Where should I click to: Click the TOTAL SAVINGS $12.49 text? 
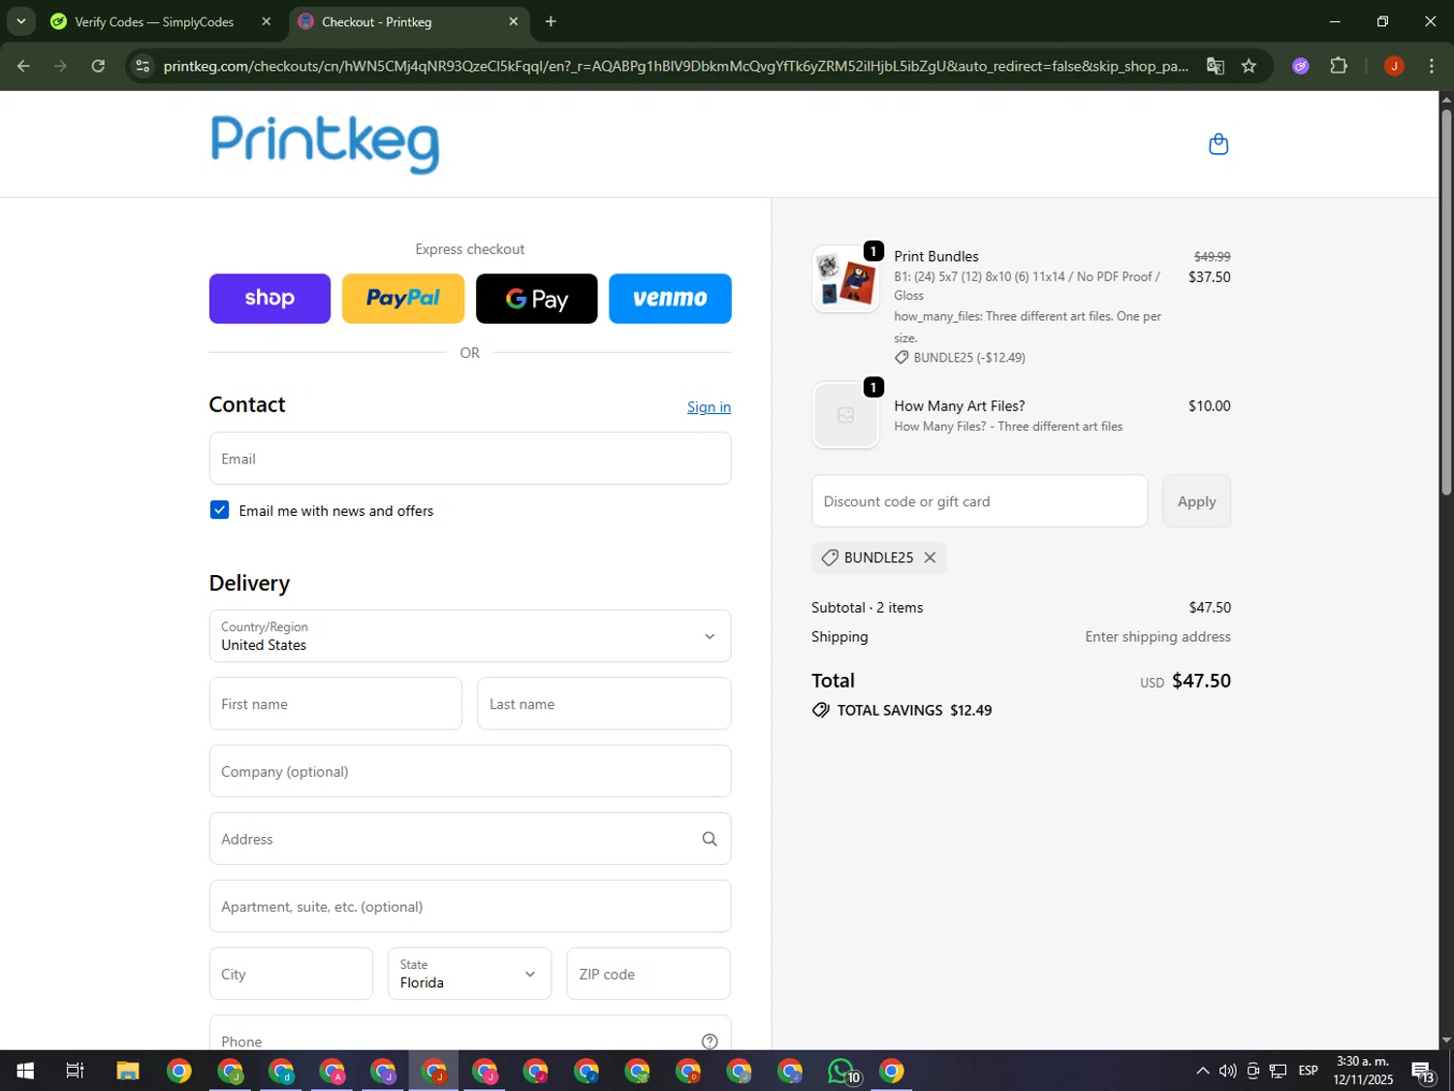tap(914, 710)
